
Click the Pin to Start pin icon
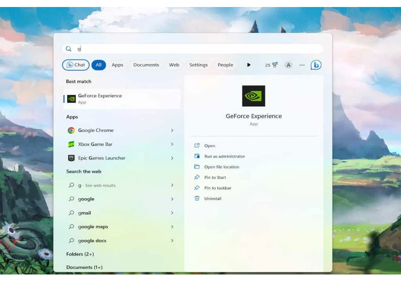point(196,177)
